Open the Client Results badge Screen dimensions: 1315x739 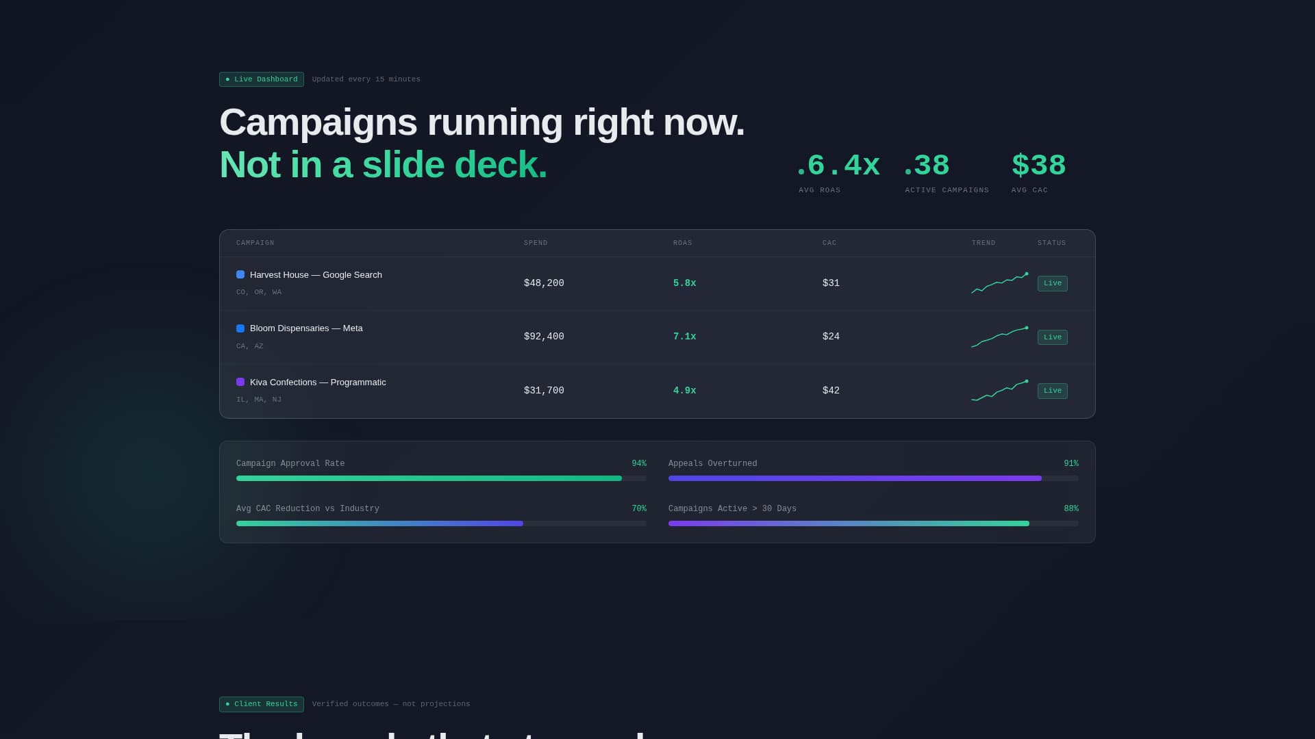coord(261,704)
